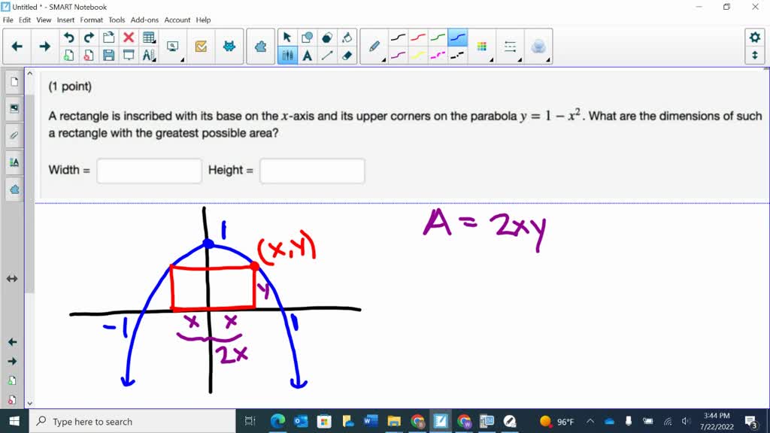Image resolution: width=770 pixels, height=433 pixels.
Task: Toggle the screen shade over the page
Action: coord(129,55)
